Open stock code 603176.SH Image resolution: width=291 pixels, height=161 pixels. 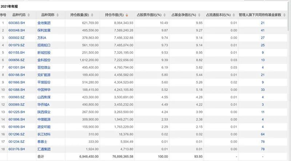[16, 149]
